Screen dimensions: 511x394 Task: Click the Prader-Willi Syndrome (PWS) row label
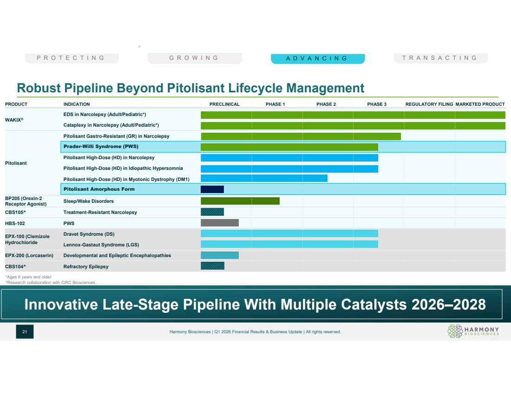101,147
